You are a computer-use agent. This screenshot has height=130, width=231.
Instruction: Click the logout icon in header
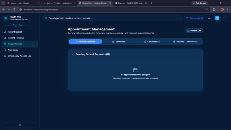pos(224,18)
